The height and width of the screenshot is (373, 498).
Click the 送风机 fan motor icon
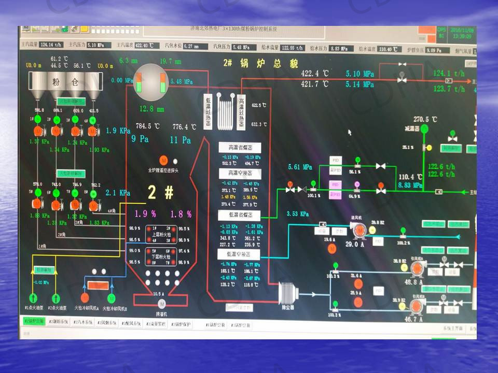point(359,230)
